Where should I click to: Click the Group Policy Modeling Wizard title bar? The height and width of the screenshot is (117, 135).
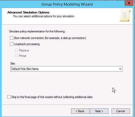click(x=67, y=4)
